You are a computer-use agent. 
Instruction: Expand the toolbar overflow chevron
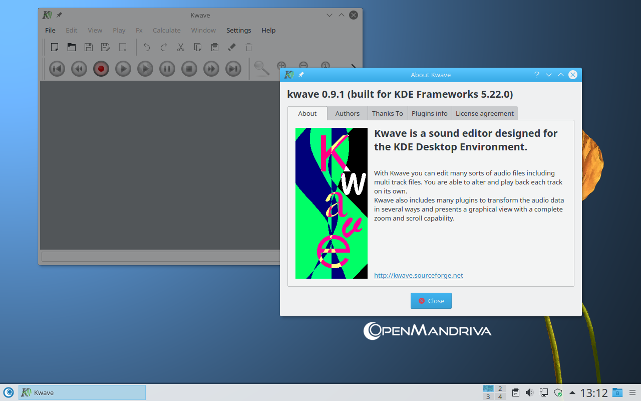(353, 66)
